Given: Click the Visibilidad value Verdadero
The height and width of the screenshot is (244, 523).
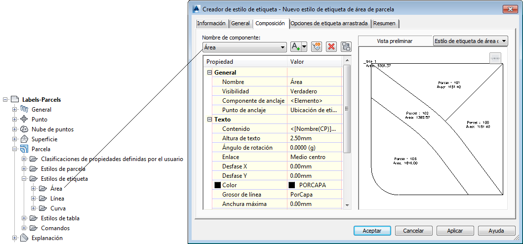Looking at the screenshot, I should pos(315,91).
